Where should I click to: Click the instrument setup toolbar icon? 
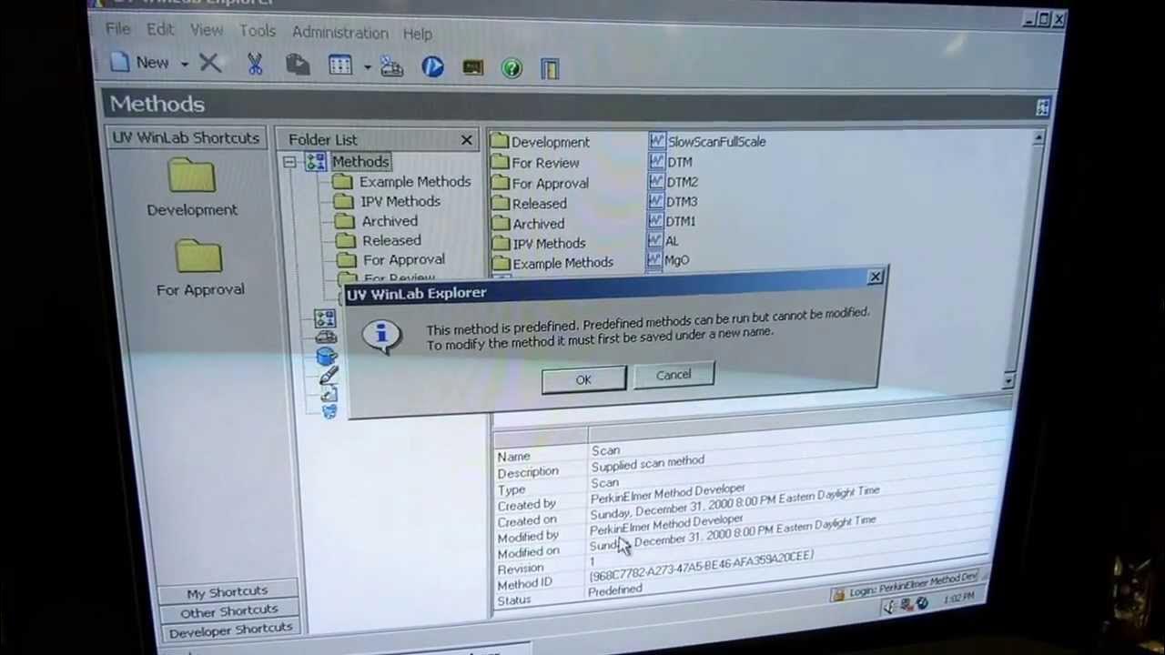click(x=392, y=66)
